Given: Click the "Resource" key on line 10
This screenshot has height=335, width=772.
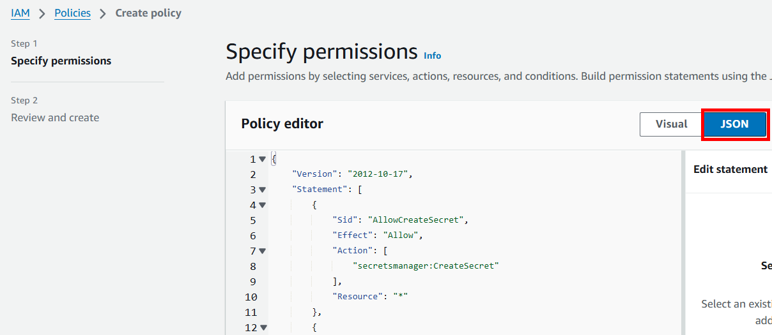Looking at the screenshot, I should [358, 297].
